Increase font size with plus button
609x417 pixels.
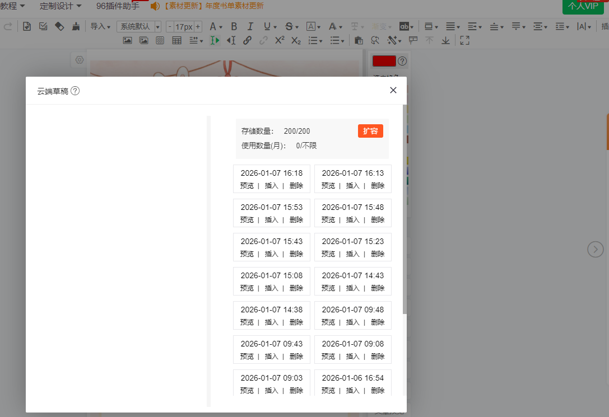tap(198, 26)
